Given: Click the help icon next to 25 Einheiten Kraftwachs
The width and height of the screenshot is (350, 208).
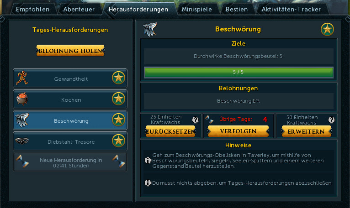Looking at the screenshot, I should coord(195,120).
